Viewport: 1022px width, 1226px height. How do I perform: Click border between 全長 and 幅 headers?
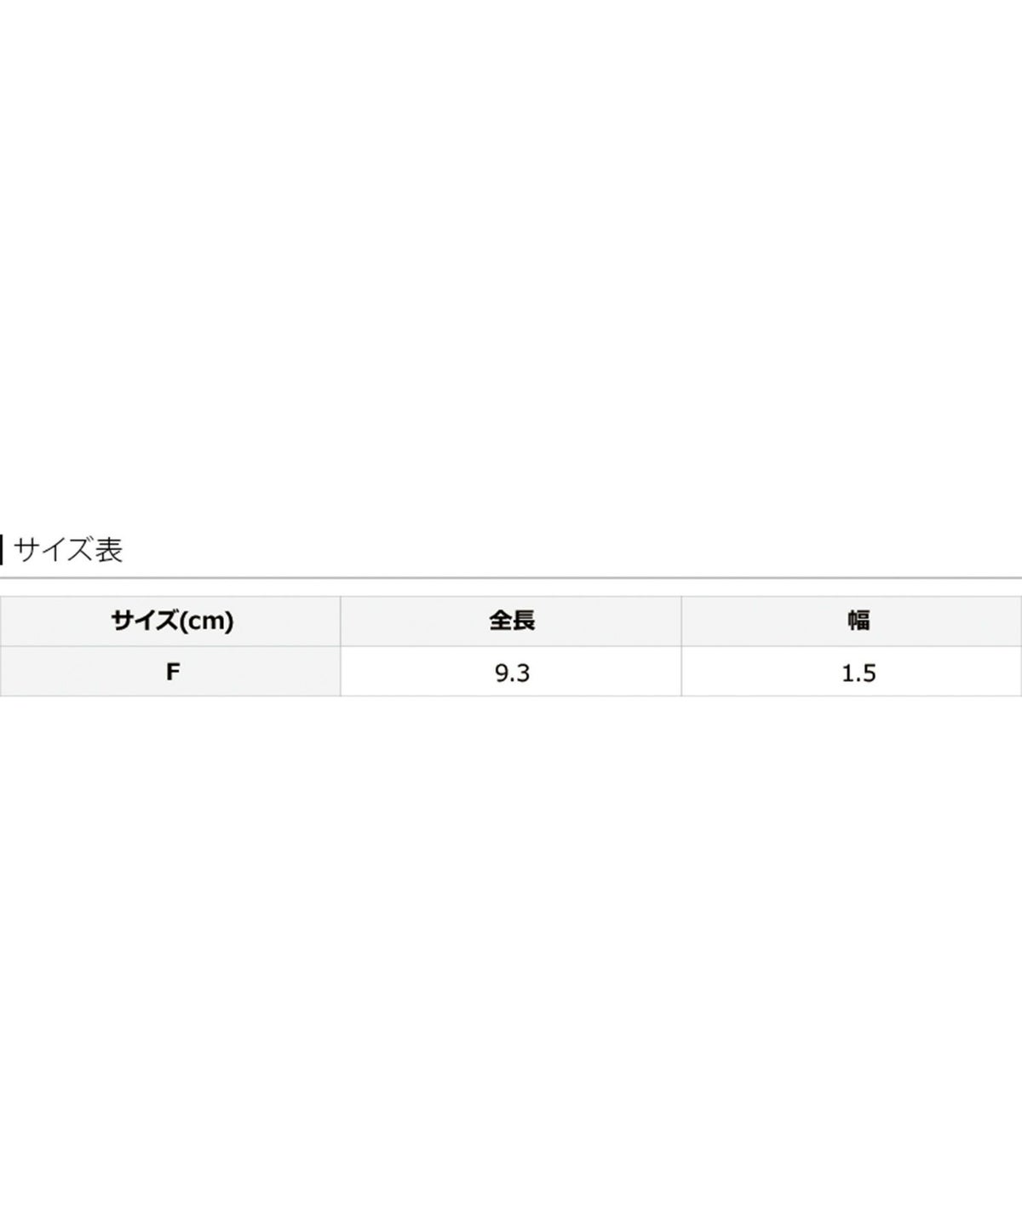pyautogui.click(x=681, y=621)
